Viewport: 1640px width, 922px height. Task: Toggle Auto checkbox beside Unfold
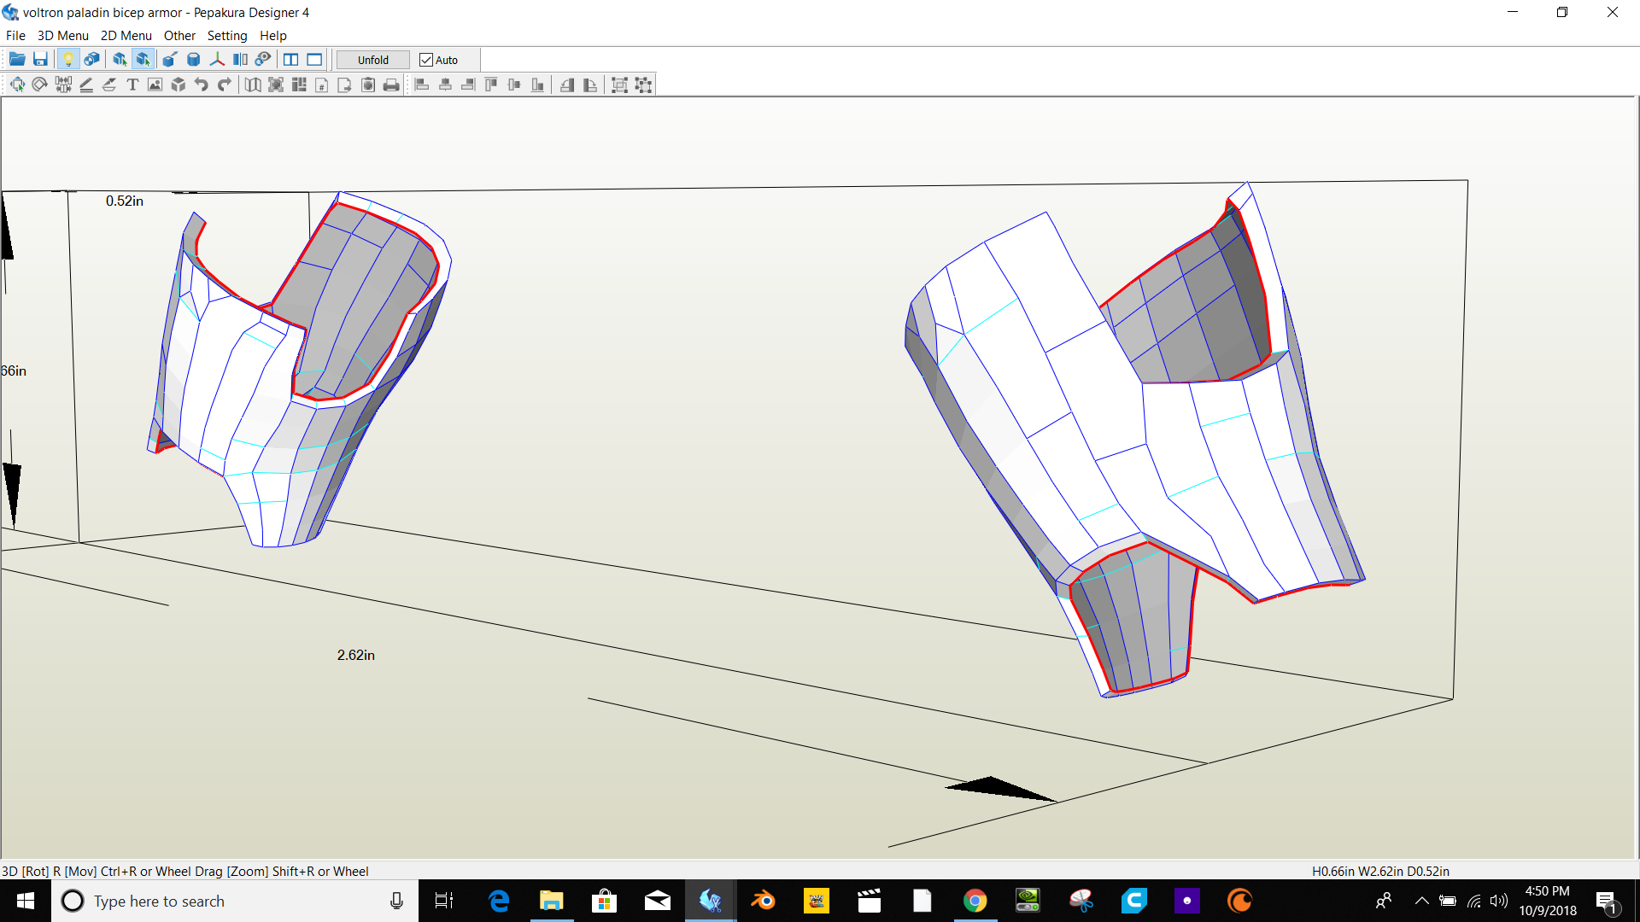click(x=426, y=60)
